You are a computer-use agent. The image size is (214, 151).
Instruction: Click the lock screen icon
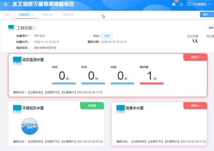[x=181, y=4]
